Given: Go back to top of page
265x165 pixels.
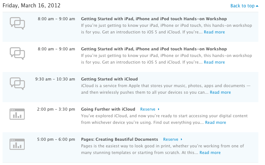Looking at the screenshot, I should coord(243,6).
